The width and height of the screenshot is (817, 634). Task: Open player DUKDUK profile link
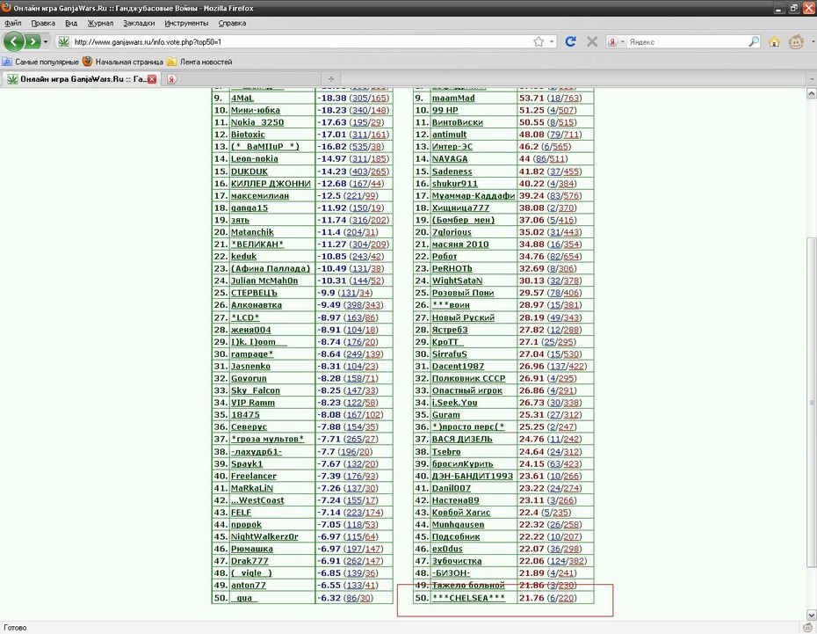(x=249, y=171)
